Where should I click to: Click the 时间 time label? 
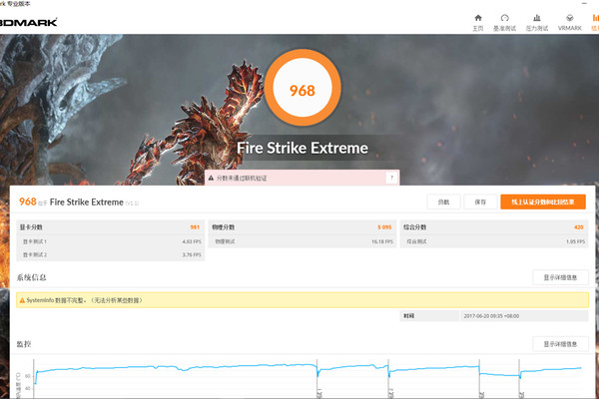coord(408,316)
